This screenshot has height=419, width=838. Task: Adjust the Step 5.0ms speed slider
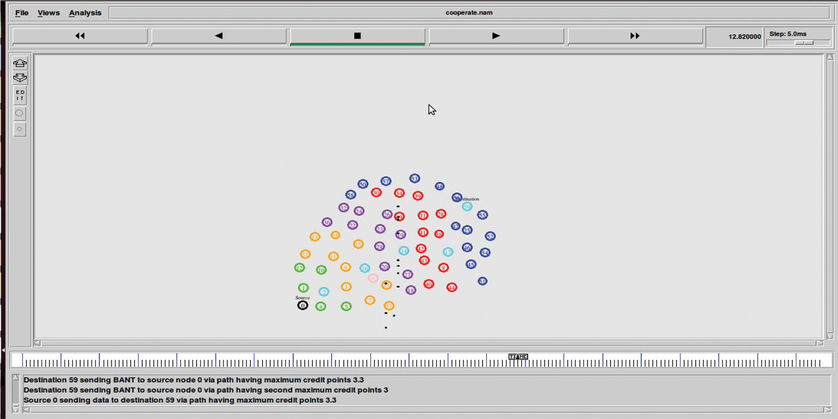[804, 43]
